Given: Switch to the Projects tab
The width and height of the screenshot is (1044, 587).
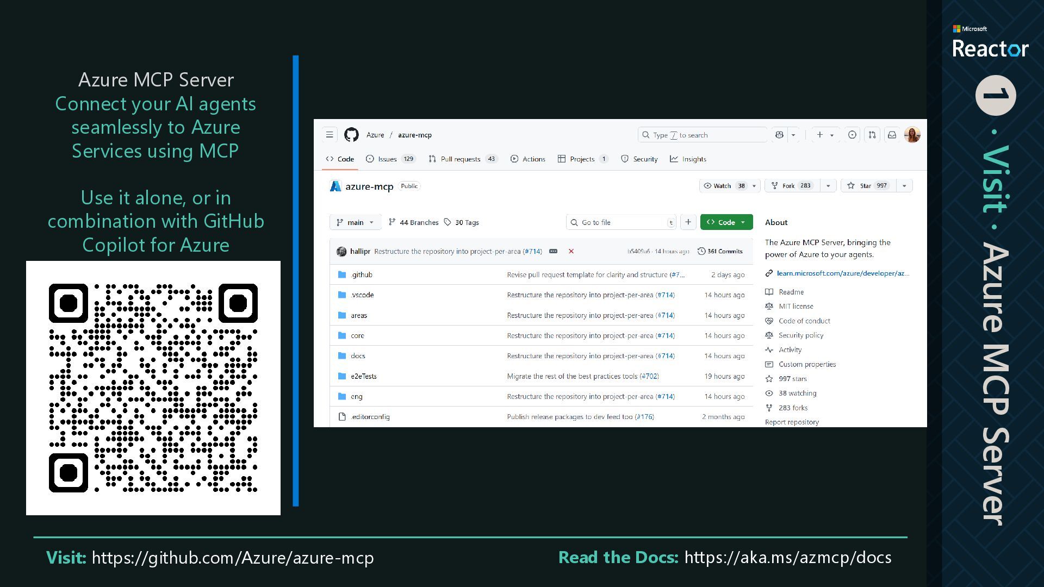Looking at the screenshot, I should pos(583,159).
